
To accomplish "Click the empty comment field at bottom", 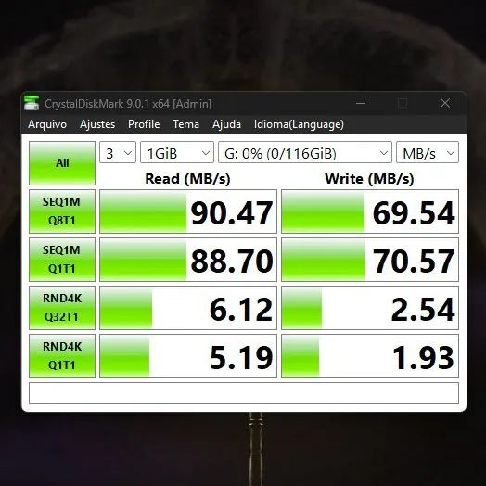I will 244,393.
